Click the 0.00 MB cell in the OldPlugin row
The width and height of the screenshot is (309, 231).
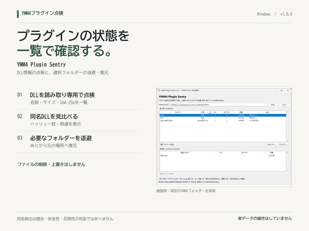272,156
